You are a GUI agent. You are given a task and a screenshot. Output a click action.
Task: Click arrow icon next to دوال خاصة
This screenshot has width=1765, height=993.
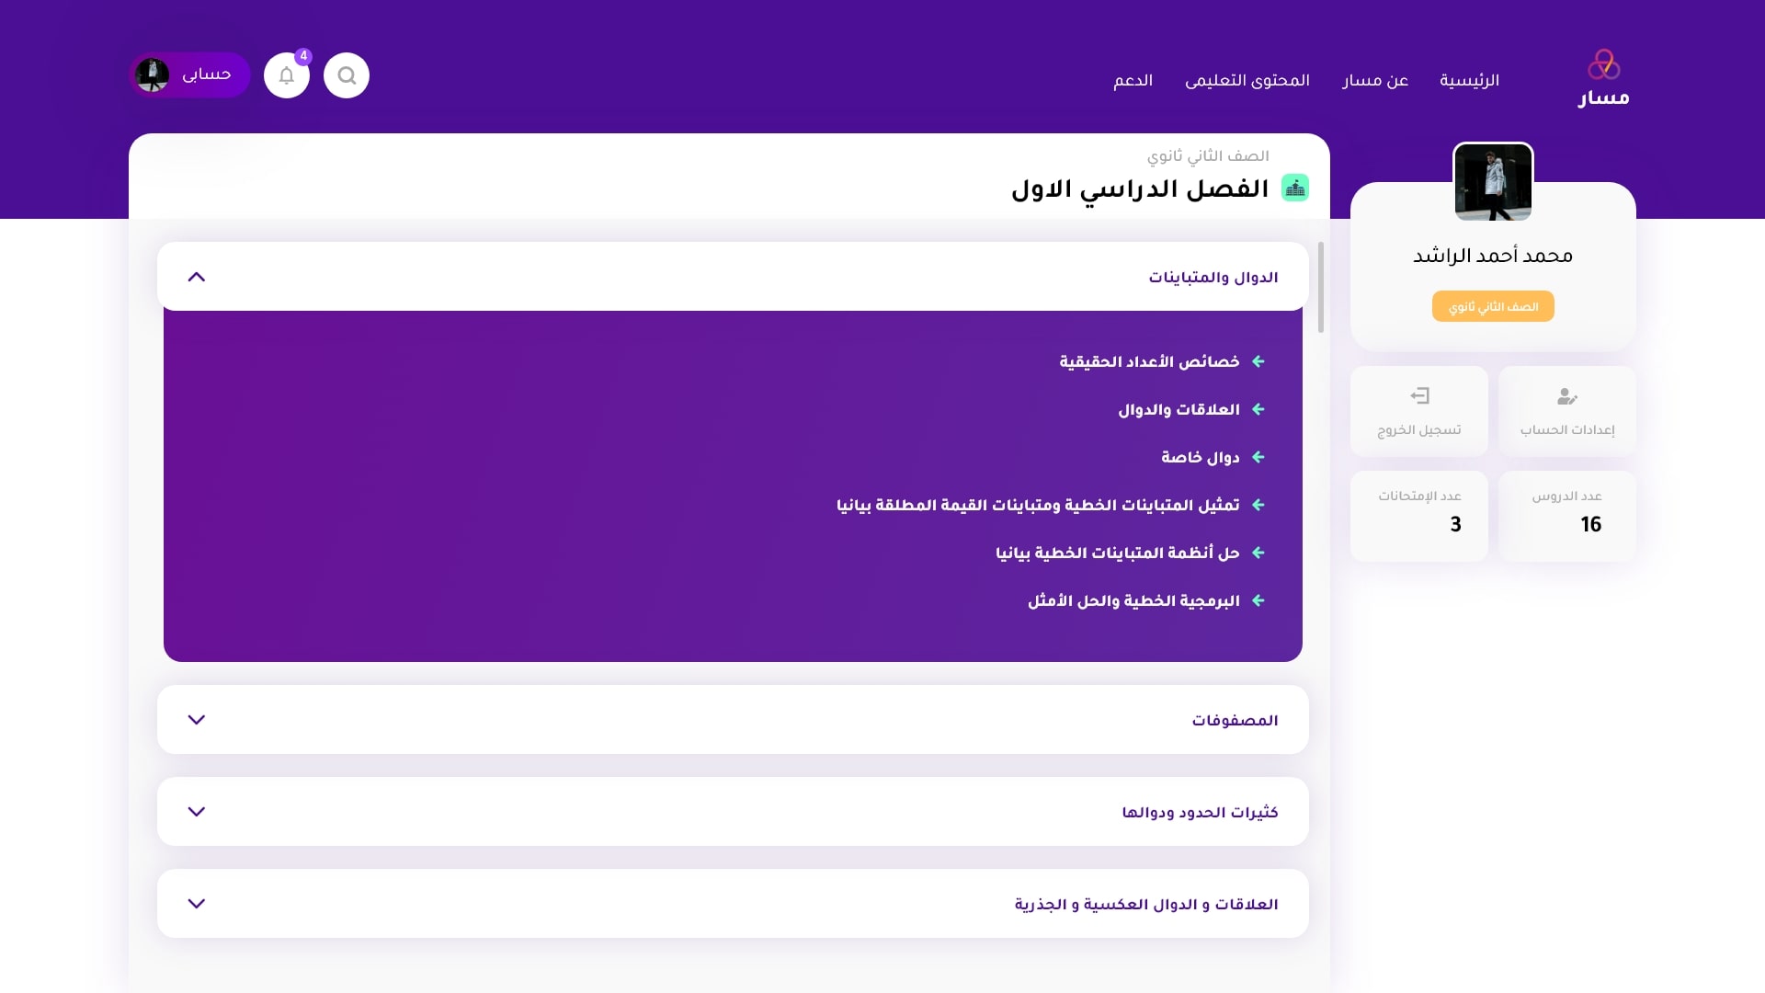1258,457
